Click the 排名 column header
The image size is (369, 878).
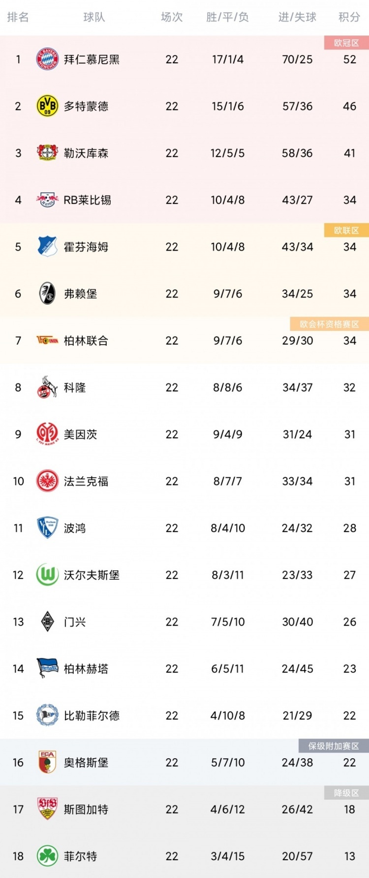[x=18, y=17]
